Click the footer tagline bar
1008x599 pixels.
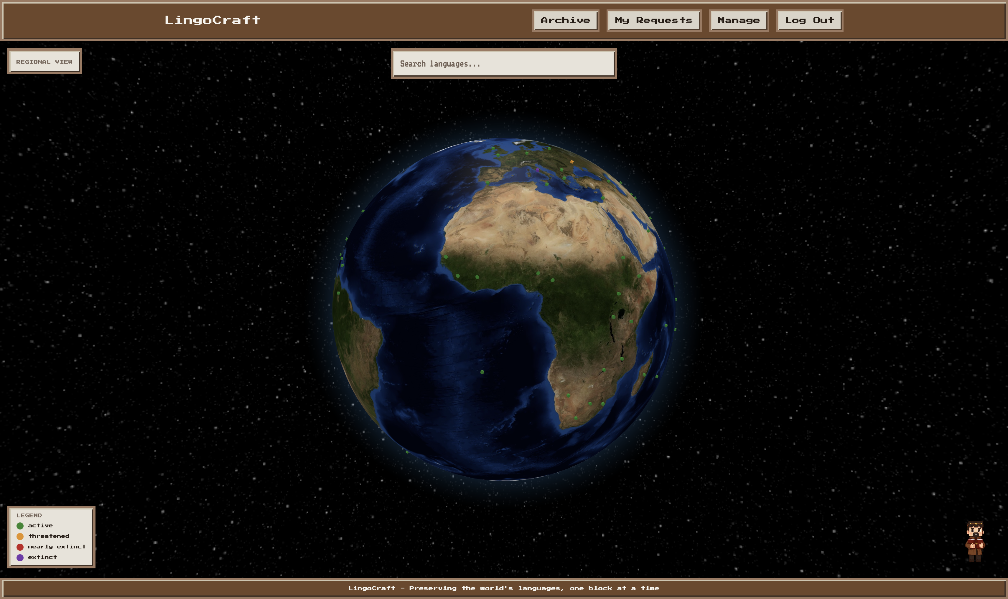pos(504,588)
